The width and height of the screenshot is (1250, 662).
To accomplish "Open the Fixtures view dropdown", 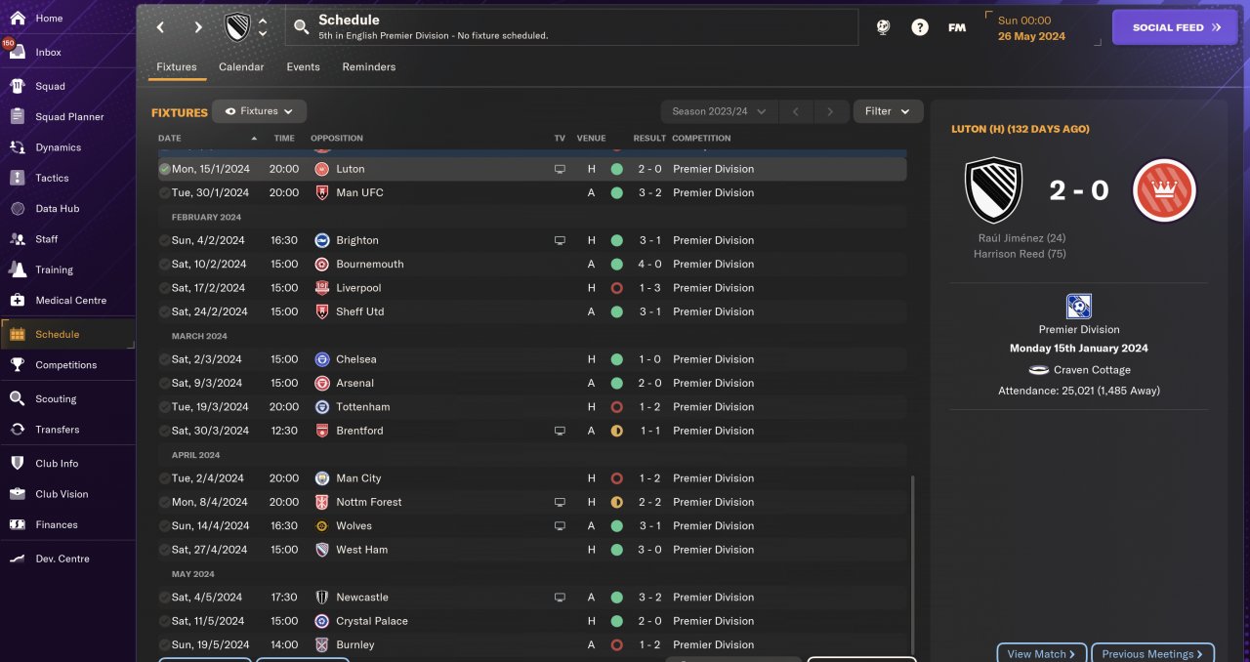I will (x=260, y=111).
